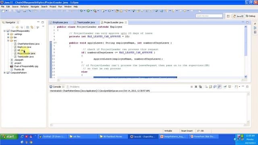This screenshot has height=145, width=258.
Task: Click yellow Forward arrow in Navigator toolbar
Action: click(x=17, y=27)
